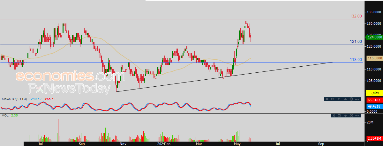Screen dimensions: 383x146
Task: Close the VOL indicator panel
Action: tap(334, 116)
